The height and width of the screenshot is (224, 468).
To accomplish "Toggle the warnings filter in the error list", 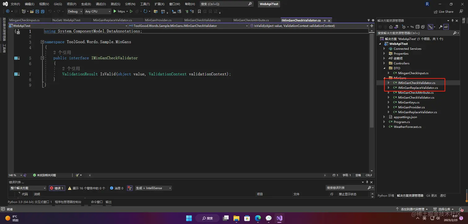I will click(86, 188).
